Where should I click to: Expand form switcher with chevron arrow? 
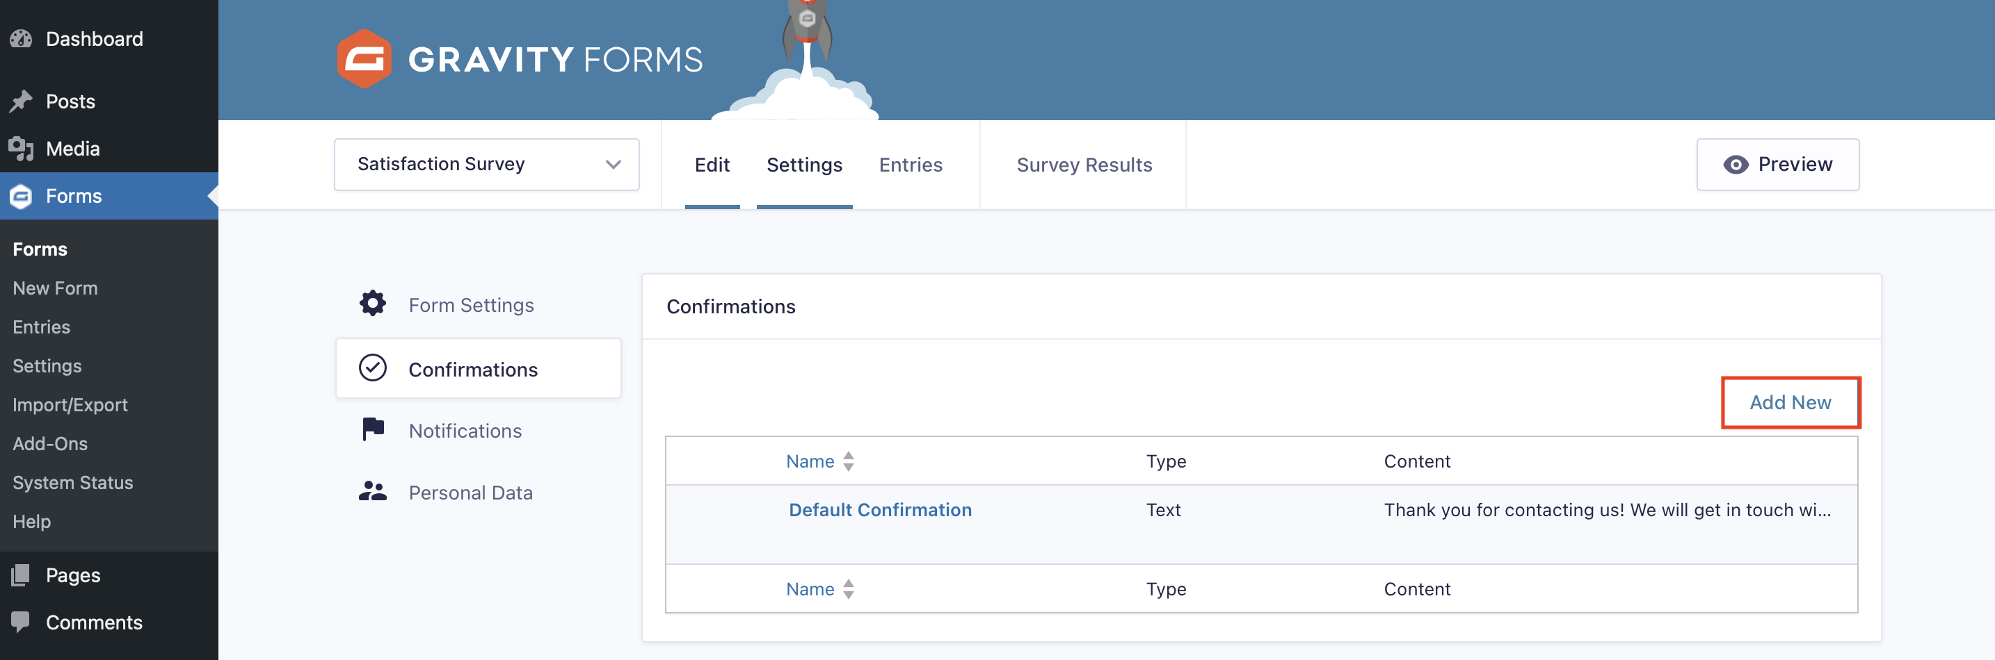point(614,165)
